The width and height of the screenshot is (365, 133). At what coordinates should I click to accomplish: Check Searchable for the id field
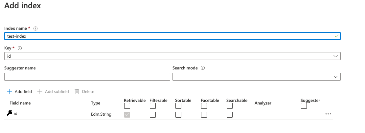[x=230, y=115]
